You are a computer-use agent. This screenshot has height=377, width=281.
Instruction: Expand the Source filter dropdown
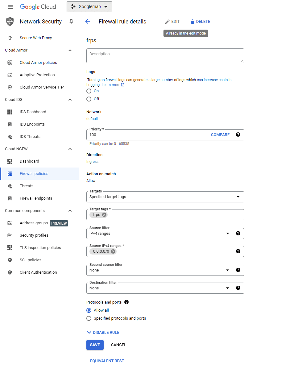tap(228, 234)
